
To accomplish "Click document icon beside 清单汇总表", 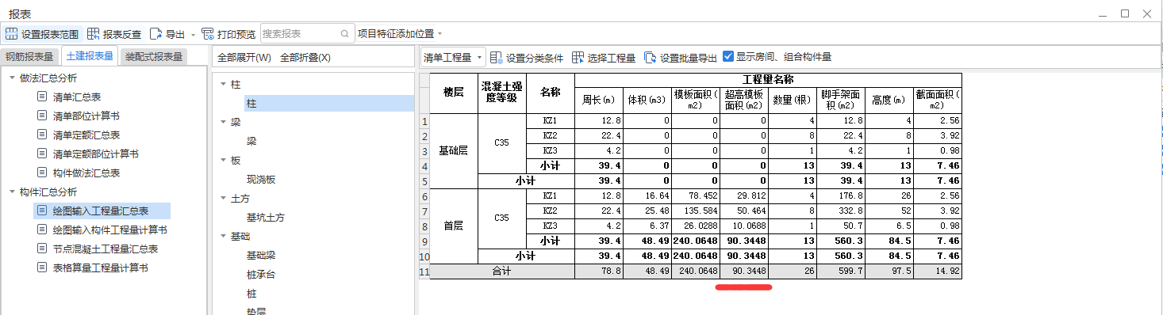I will [x=42, y=97].
